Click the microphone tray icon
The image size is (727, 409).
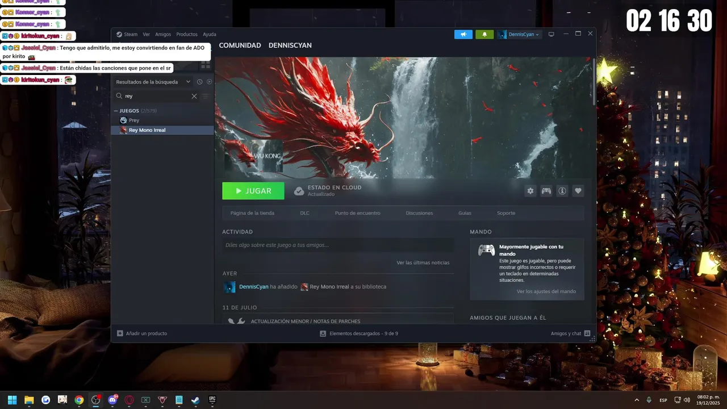[x=649, y=400]
